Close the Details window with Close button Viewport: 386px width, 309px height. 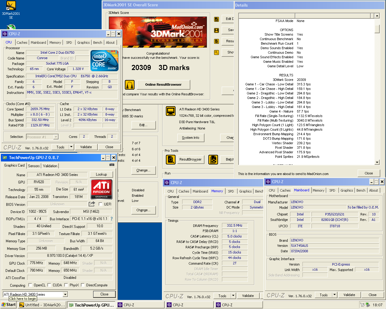pyautogui.click(x=369, y=173)
